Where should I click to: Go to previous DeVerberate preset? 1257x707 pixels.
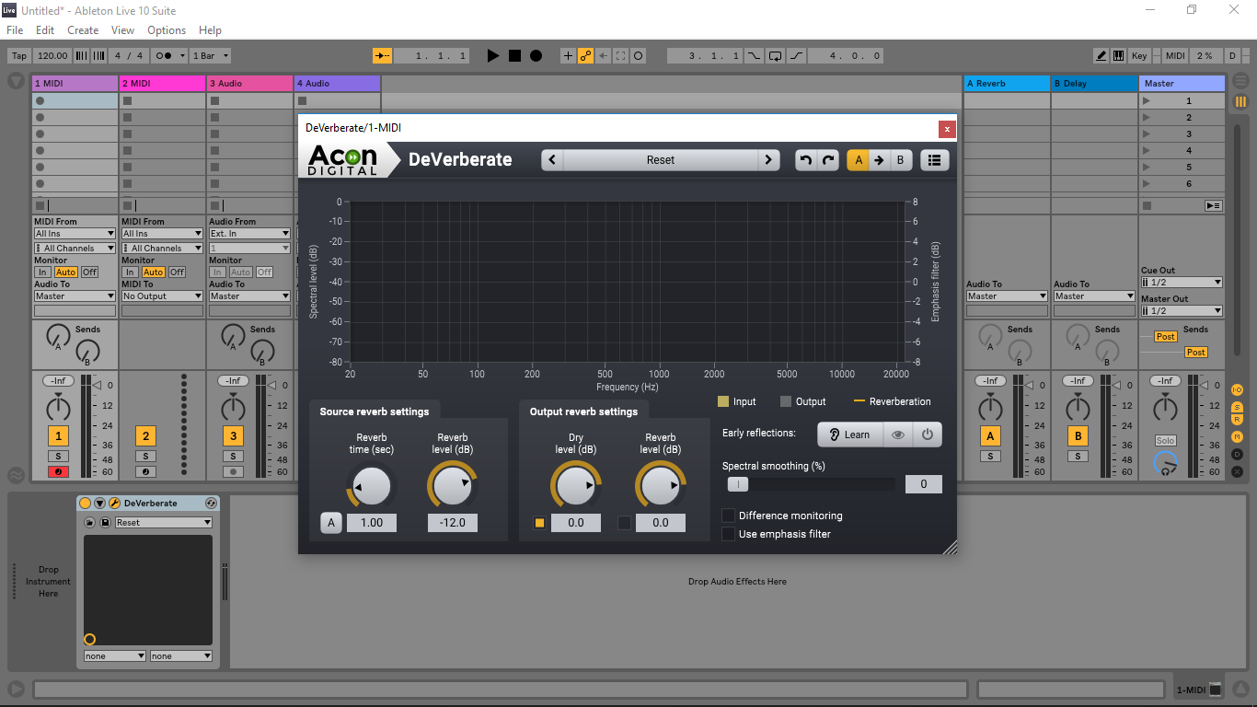(552, 160)
